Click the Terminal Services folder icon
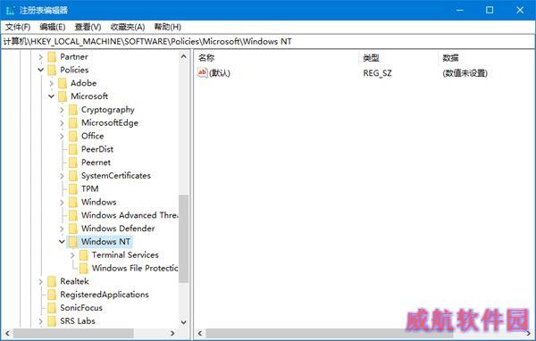This screenshot has width=536, height=341. point(84,255)
